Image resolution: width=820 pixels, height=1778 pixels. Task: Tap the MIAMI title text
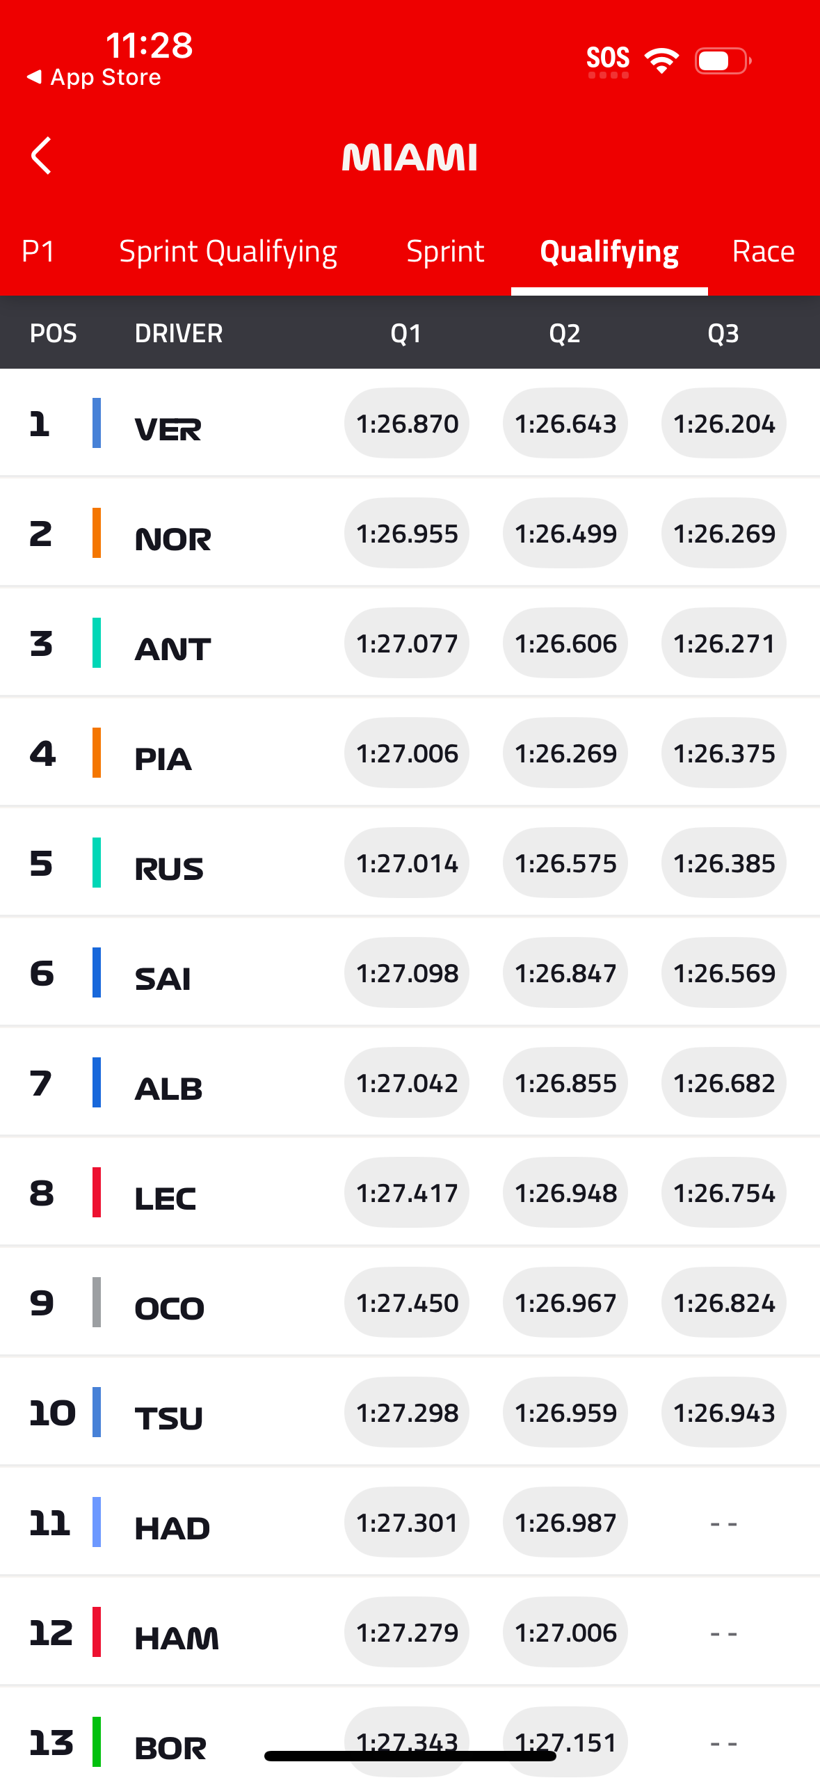coord(410,156)
